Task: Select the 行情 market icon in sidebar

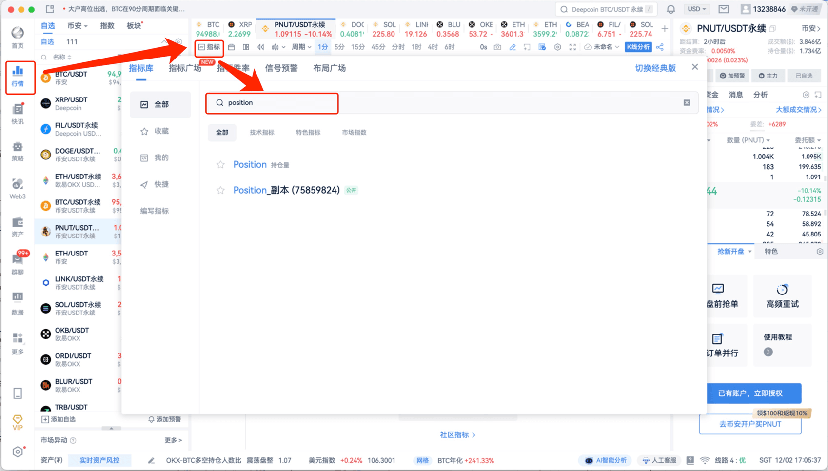Action: 18,77
